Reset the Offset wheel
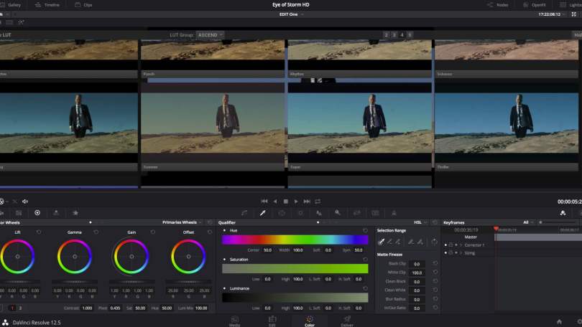582x327 pixels. [210, 232]
